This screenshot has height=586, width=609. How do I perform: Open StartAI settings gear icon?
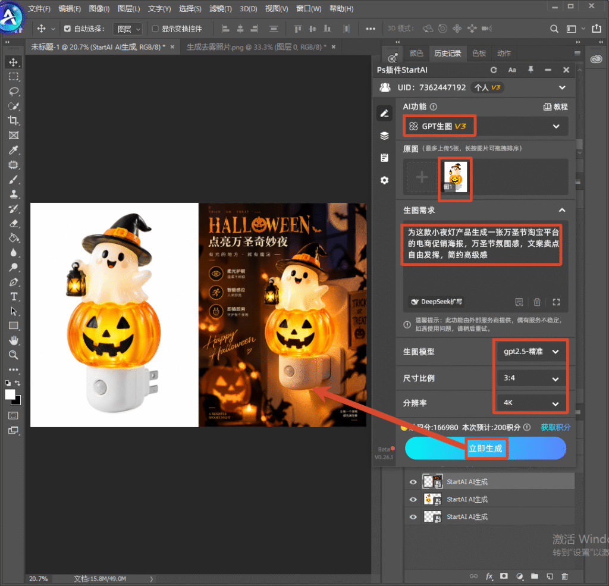tap(384, 180)
